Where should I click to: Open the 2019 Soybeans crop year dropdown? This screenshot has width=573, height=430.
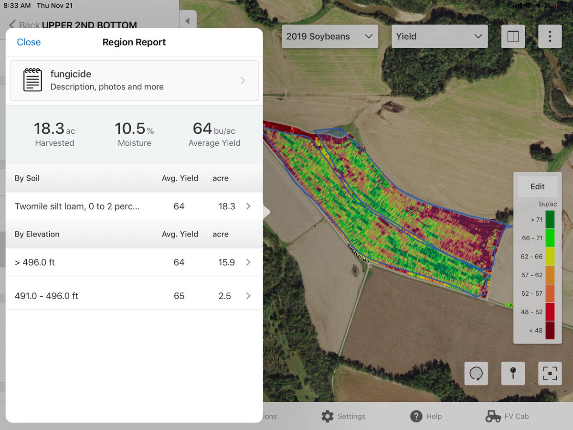[x=329, y=36]
